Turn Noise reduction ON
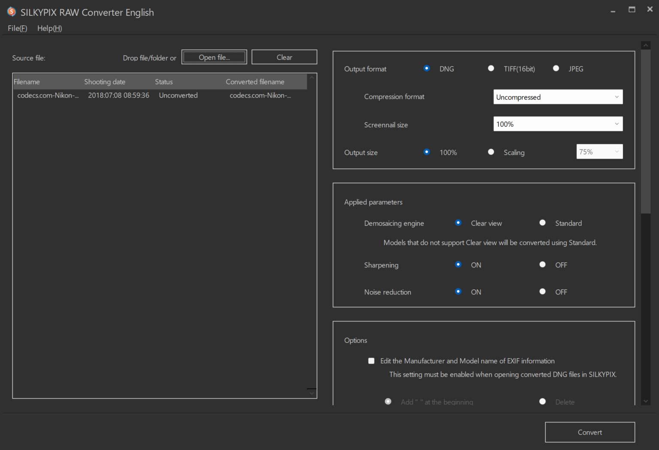Screen dimensions: 659x450 pos(458,291)
